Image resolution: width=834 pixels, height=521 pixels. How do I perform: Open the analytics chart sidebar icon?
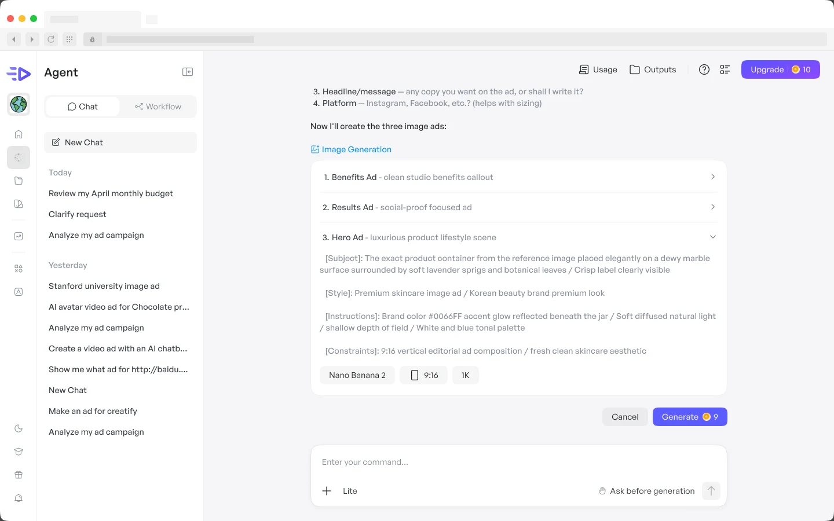click(x=19, y=236)
